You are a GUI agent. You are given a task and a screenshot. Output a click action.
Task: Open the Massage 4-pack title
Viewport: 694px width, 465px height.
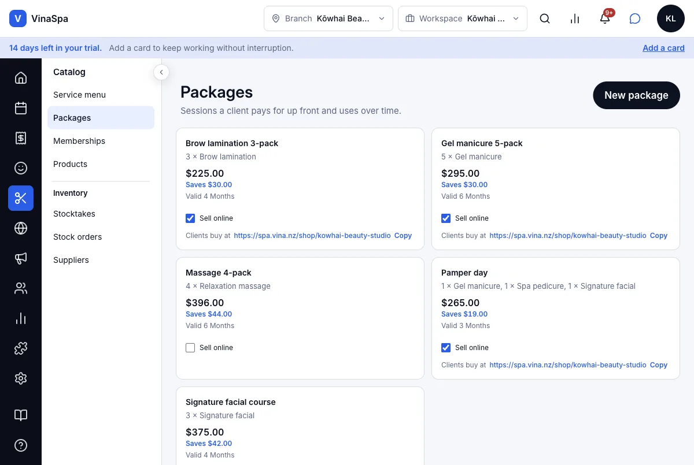(x=219, y=273)
